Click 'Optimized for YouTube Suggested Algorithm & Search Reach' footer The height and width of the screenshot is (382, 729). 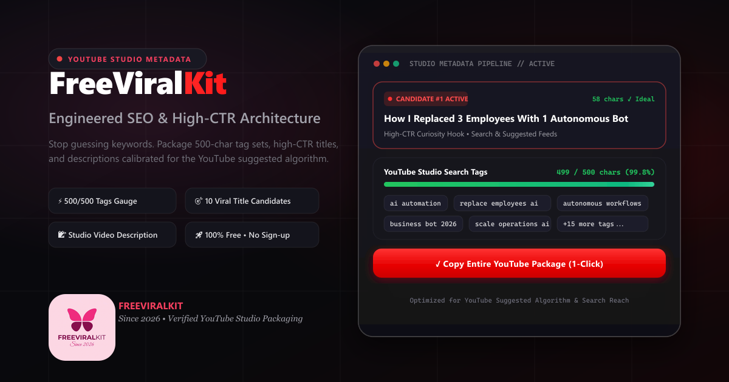519,300
